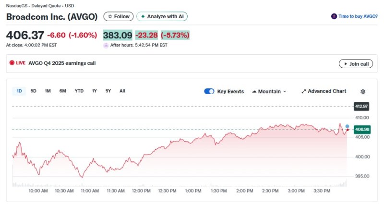The width and height of the screenshot is (384, 206).
Task: Click the Advanced Chart expand arrows icon
Action: [x=303, y=91]
